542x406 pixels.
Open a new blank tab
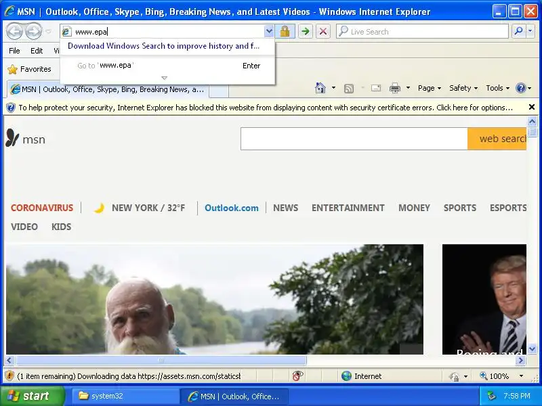(219, 91)
